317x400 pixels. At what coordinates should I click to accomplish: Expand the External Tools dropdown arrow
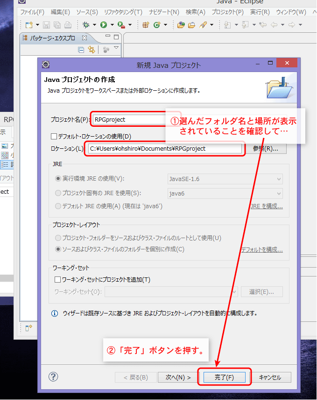pyautogui.click(x=130, y=25)
